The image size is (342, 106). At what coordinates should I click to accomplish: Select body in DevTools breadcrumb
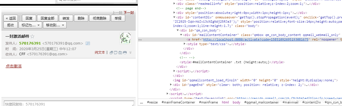pos(236,102)
